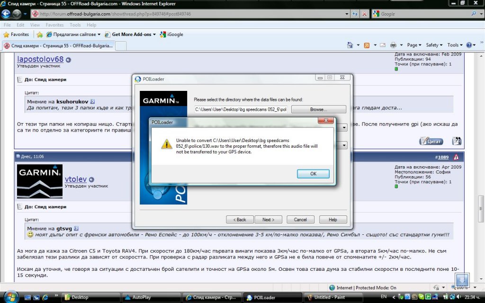This screenshot has width=485, height=303.
Task: Open the Safety dropdown menu
Action: (x=434, y=45)
